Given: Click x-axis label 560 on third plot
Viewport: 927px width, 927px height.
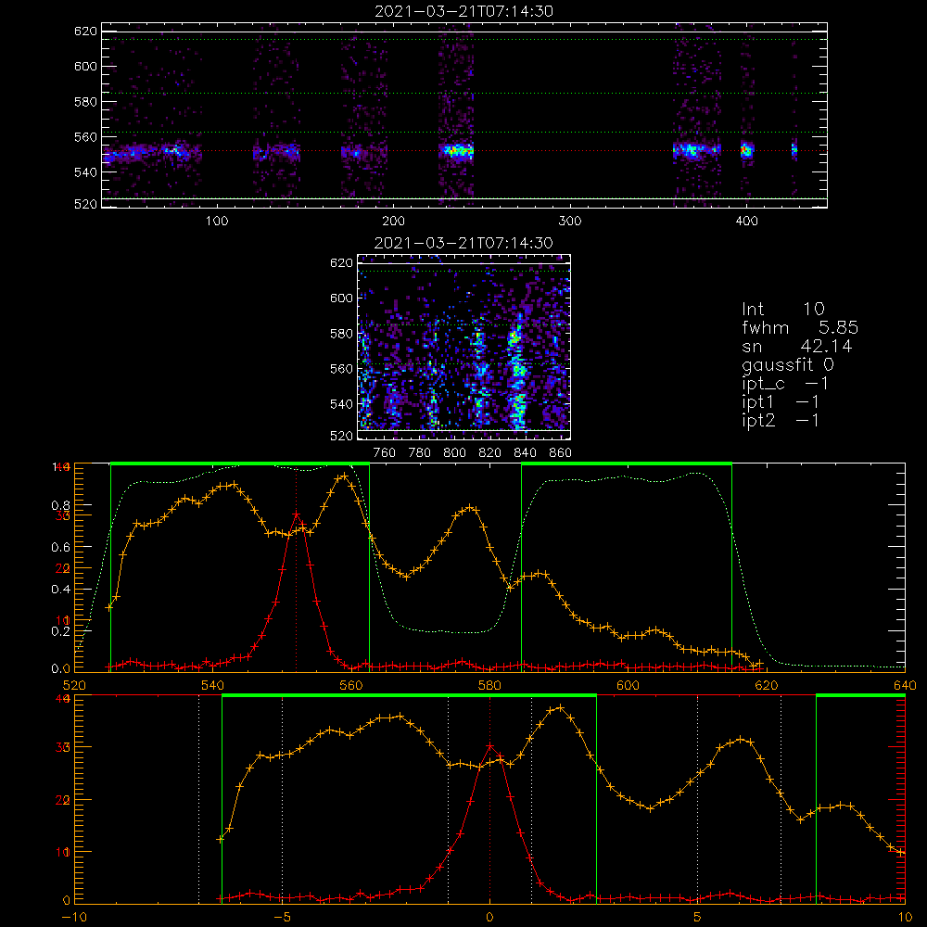Looking at the screenshot, I should pyautogui.click(x=351, y=685).
